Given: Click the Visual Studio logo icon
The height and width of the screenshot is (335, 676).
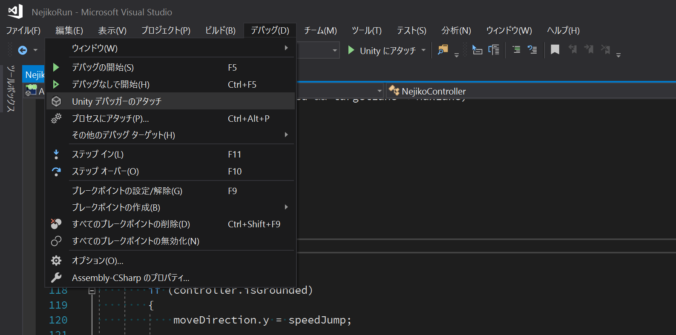Looking at the screenshot, I should 15,11.
